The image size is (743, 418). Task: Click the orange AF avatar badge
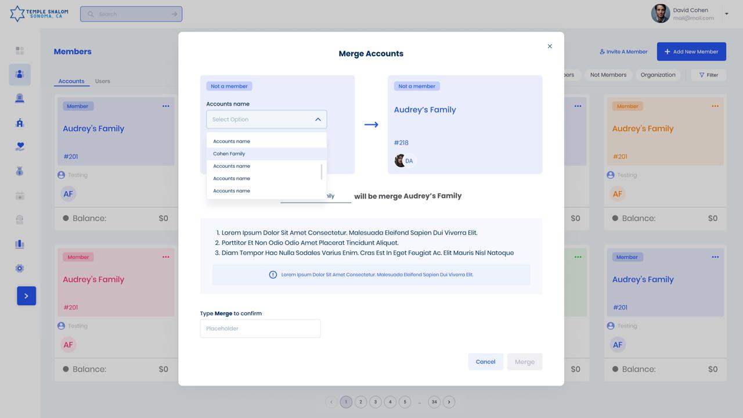coord(618,194)
